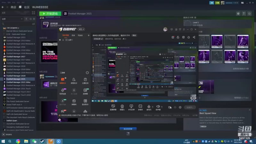Expand the 全部 library filter dropdown
256x144 pixels.
pos(12,19)
